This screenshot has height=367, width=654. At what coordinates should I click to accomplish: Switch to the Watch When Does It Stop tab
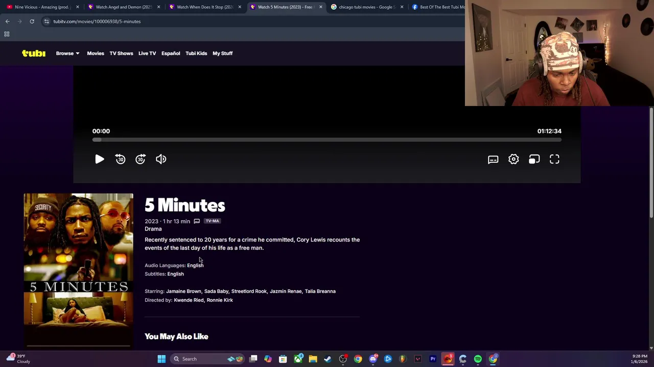204,7
